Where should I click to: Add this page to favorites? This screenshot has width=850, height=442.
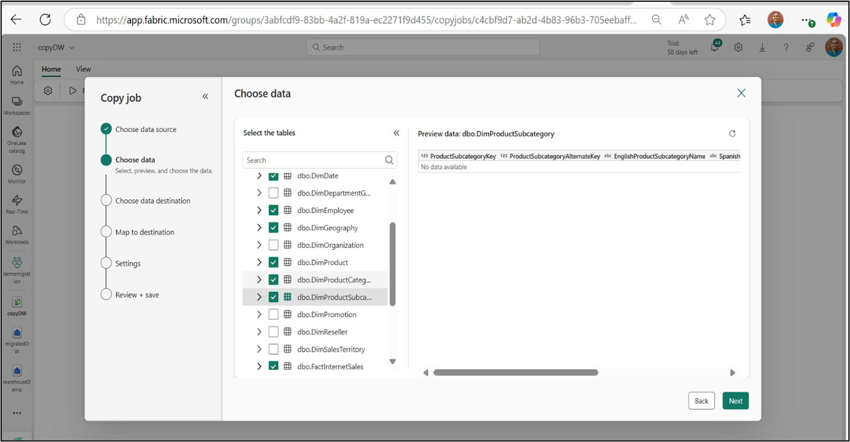point(710,20)
